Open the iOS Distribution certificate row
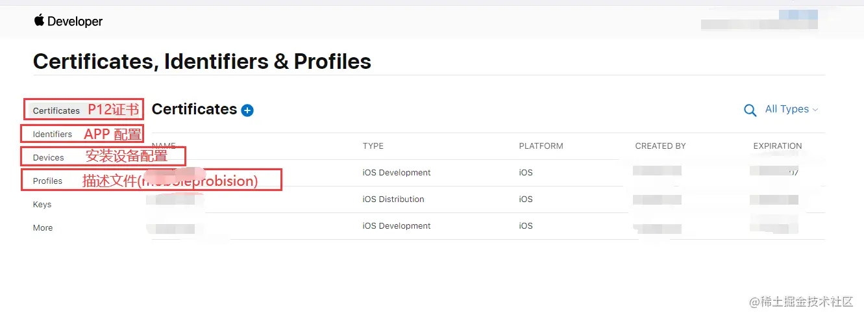Screen dimensions: 864x319 click(393, 199)
